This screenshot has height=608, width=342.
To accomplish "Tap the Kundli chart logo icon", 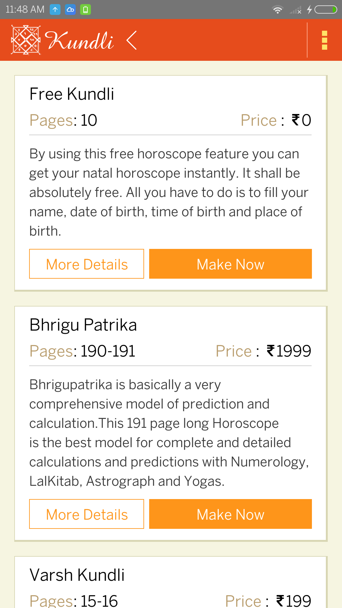I will 26,40.
